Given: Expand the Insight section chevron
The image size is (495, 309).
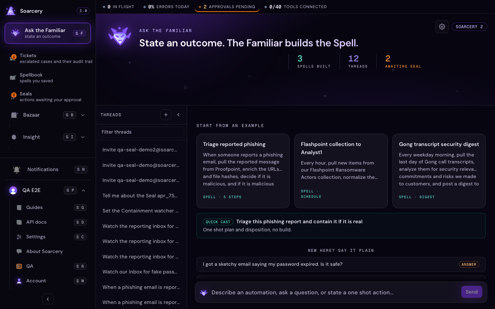Looking at the screenshot, I should click(x=83, y=137).
